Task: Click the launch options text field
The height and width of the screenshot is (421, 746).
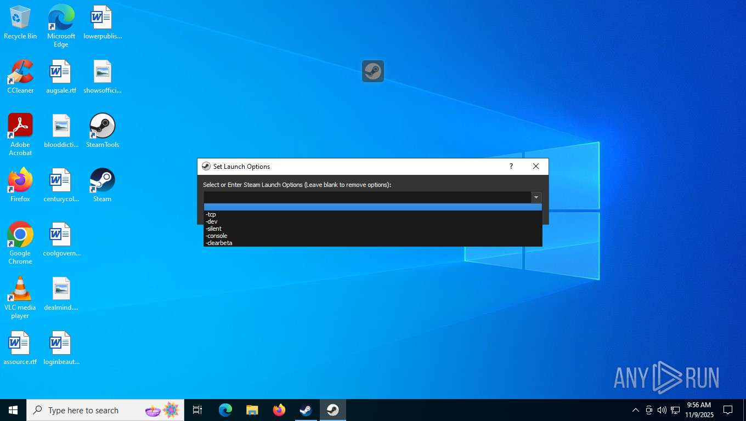Action: point(367,197)
